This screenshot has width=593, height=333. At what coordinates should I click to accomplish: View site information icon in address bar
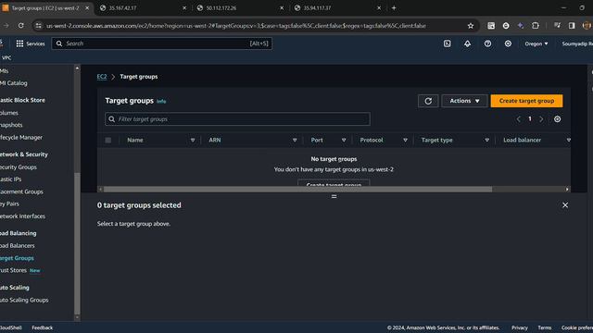point(38,26)
